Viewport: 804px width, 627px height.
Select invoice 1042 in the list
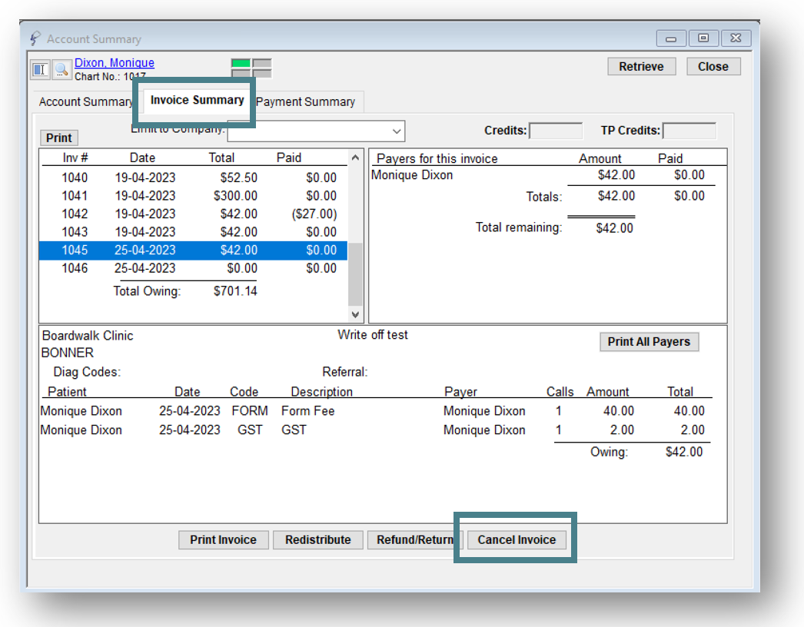(192, 214)
